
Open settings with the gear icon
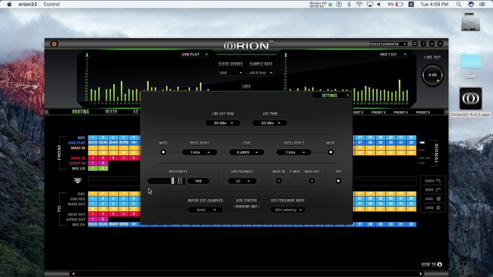[415, 44]
